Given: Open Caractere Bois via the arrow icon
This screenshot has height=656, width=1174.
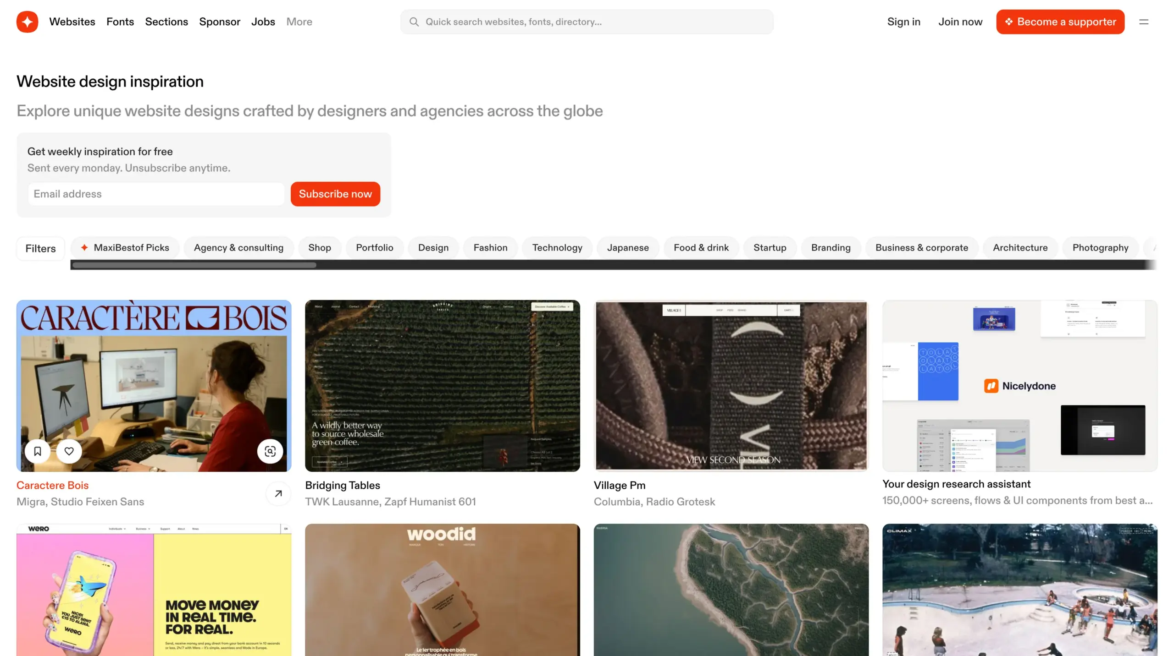Looking at the screenshot, I should (x=278, y=493).
